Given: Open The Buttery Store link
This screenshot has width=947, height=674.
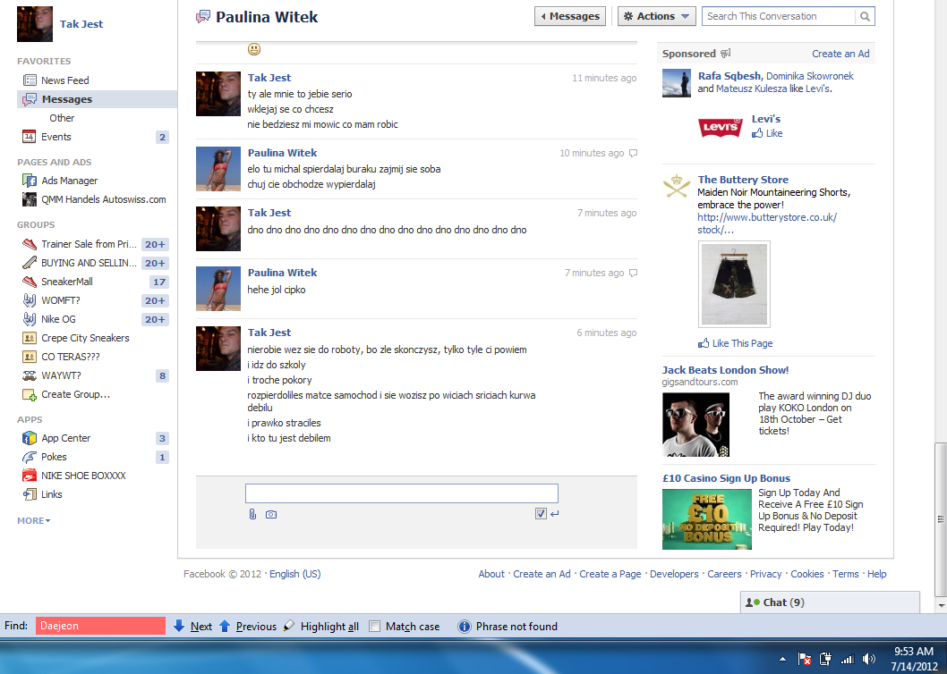Looking at the screenshot, I should pos(743,179).
